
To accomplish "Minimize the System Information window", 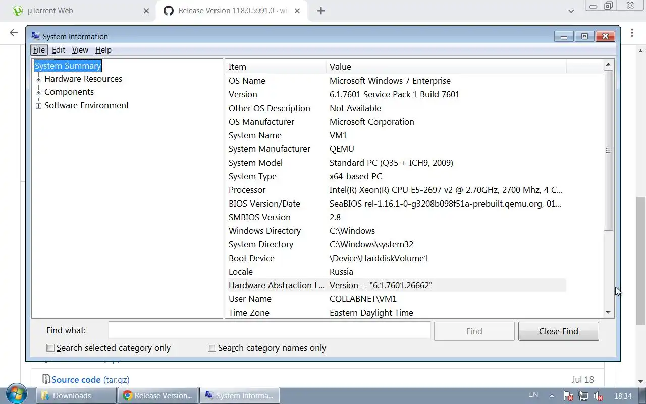I will (564, 36).
